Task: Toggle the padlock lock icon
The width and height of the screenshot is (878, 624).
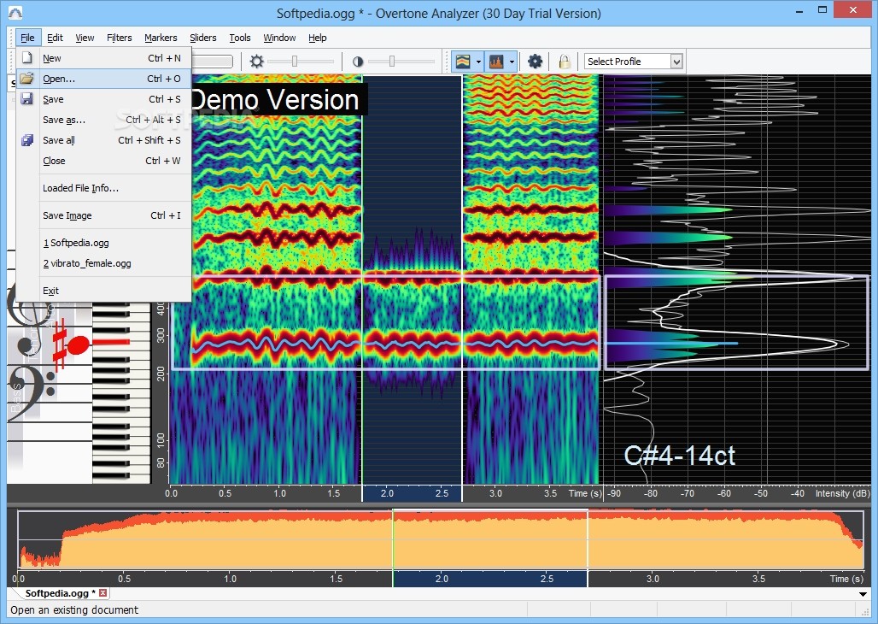Action: pyautogui.click(x=565, y=61)
